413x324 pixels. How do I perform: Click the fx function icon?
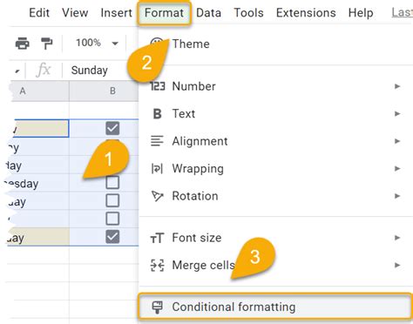(x=44, y=70)
